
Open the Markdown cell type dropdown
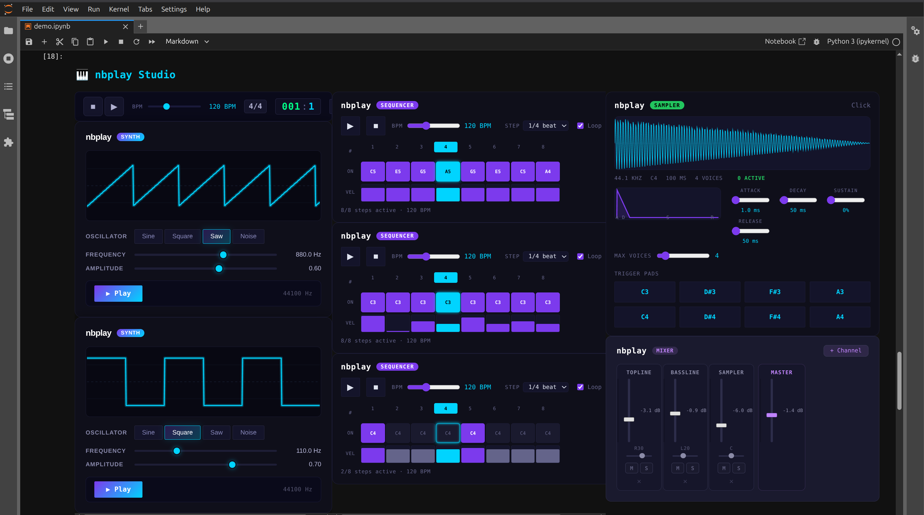coord(187,42)
